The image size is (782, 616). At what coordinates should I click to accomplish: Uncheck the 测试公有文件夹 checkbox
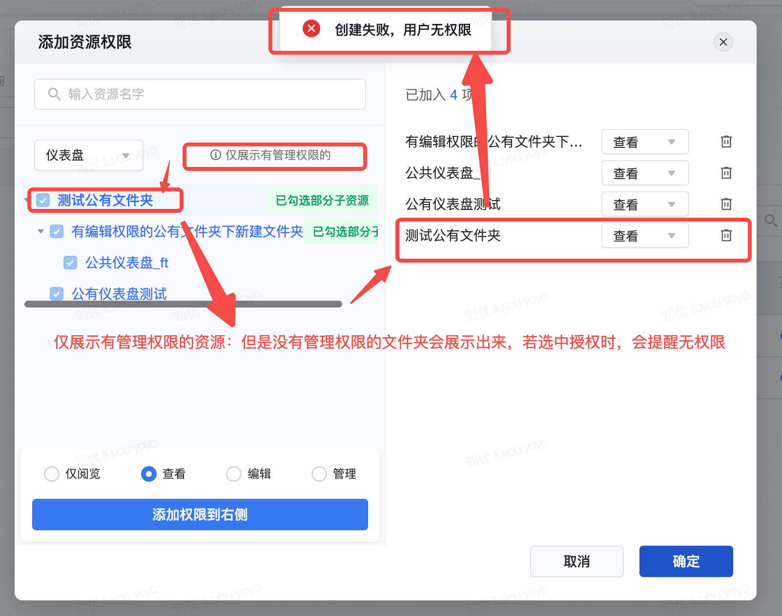[43, 200]
